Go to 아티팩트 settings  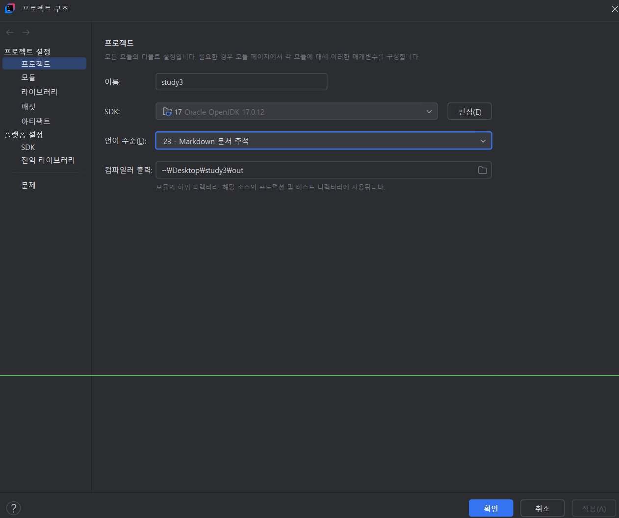(x=36, y=121)
